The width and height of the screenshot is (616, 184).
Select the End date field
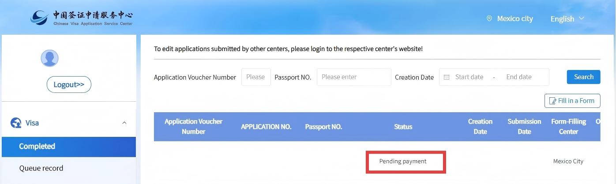(x=519, y=77)
